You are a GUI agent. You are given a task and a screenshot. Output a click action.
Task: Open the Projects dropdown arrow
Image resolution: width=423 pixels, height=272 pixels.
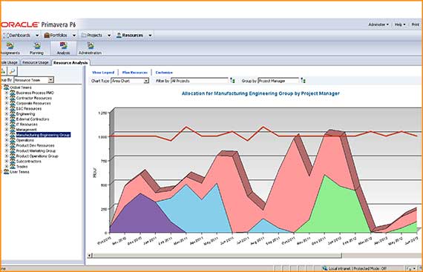[x=109, y=36]
